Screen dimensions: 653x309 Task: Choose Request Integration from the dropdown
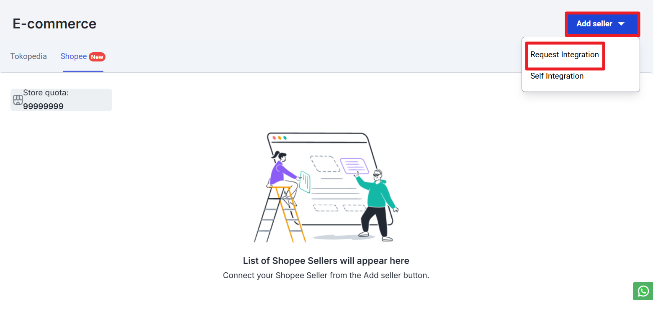pos(564,55)
